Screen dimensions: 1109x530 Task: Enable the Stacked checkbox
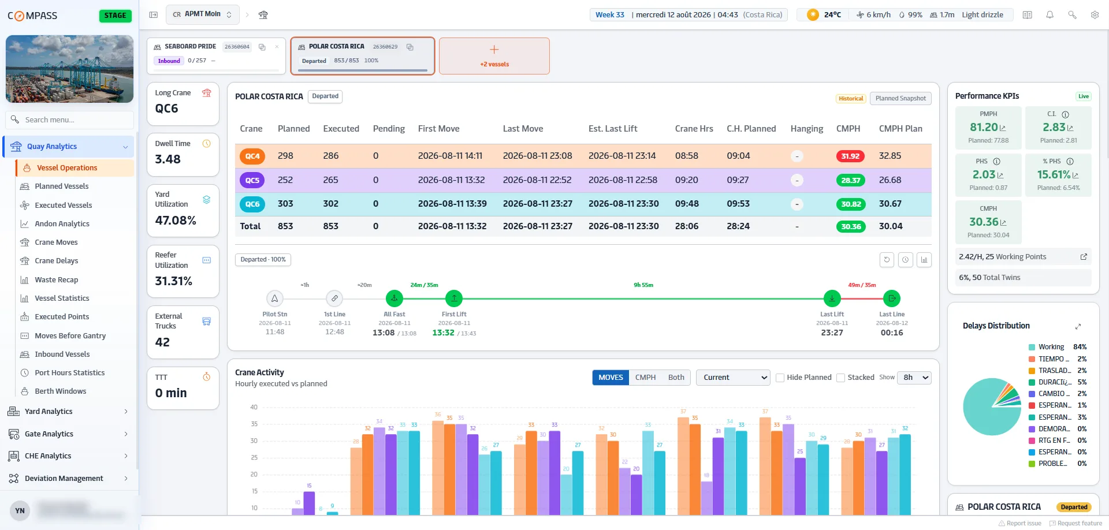click(841, 378)
